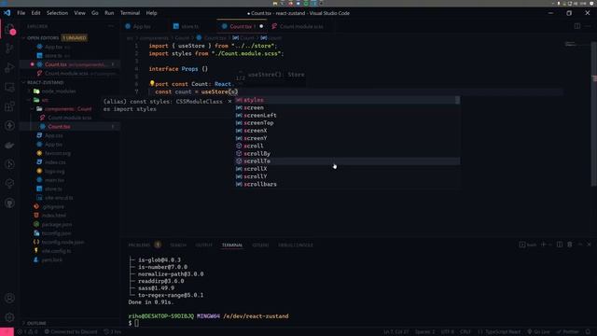Open vite.config.ts in the file tree
This screenshot has width=597, height=336.
pos(56,251)
